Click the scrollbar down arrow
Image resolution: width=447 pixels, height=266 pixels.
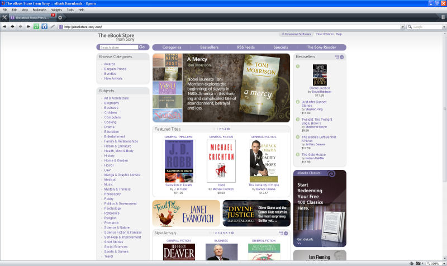(x=444, y=258)
